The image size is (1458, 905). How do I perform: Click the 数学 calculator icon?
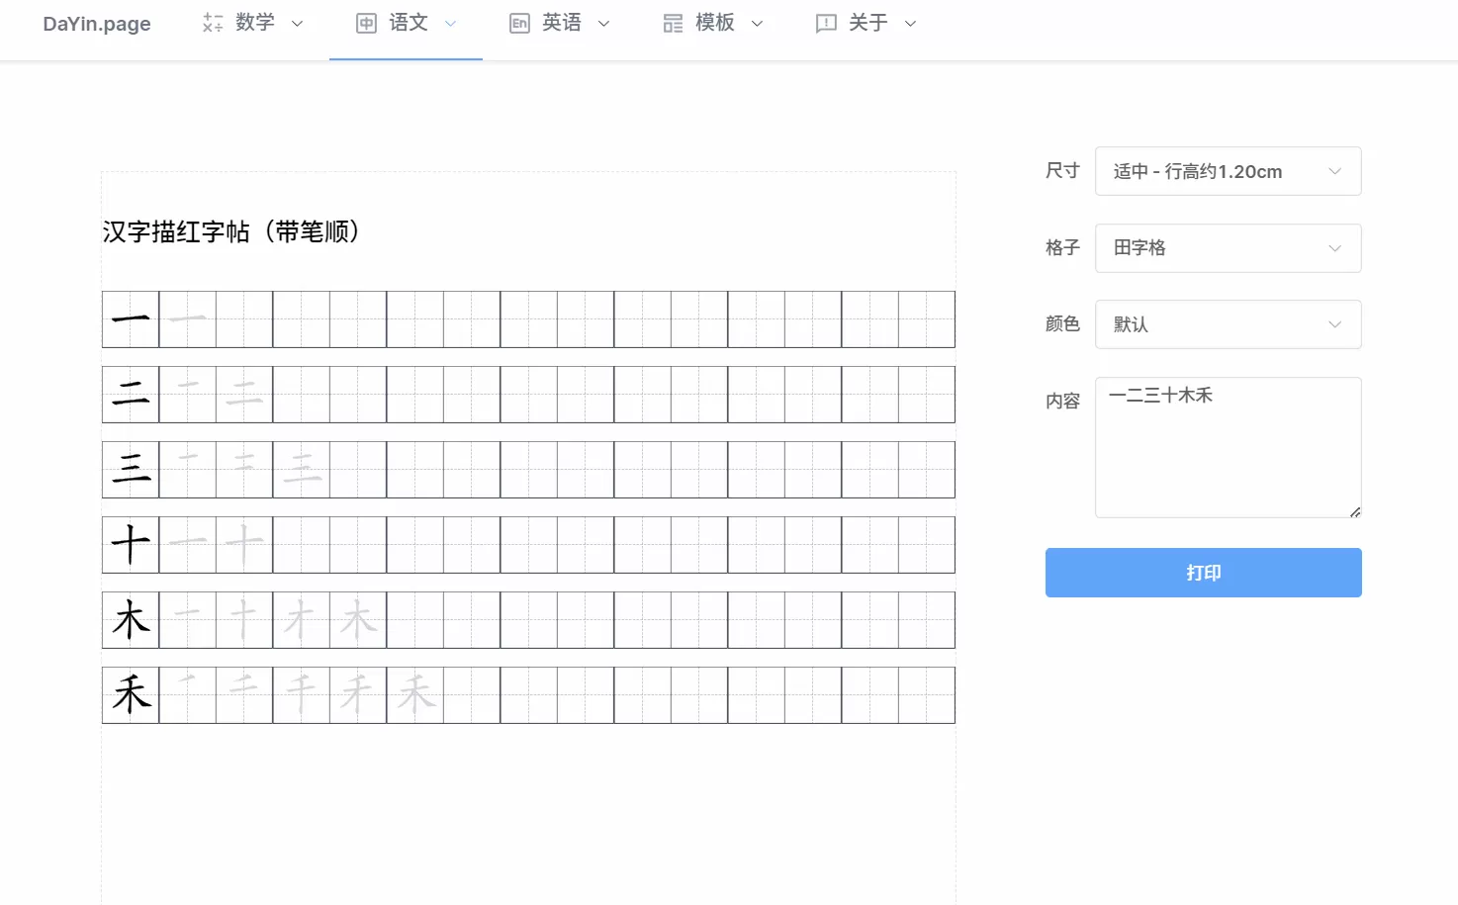211,22
